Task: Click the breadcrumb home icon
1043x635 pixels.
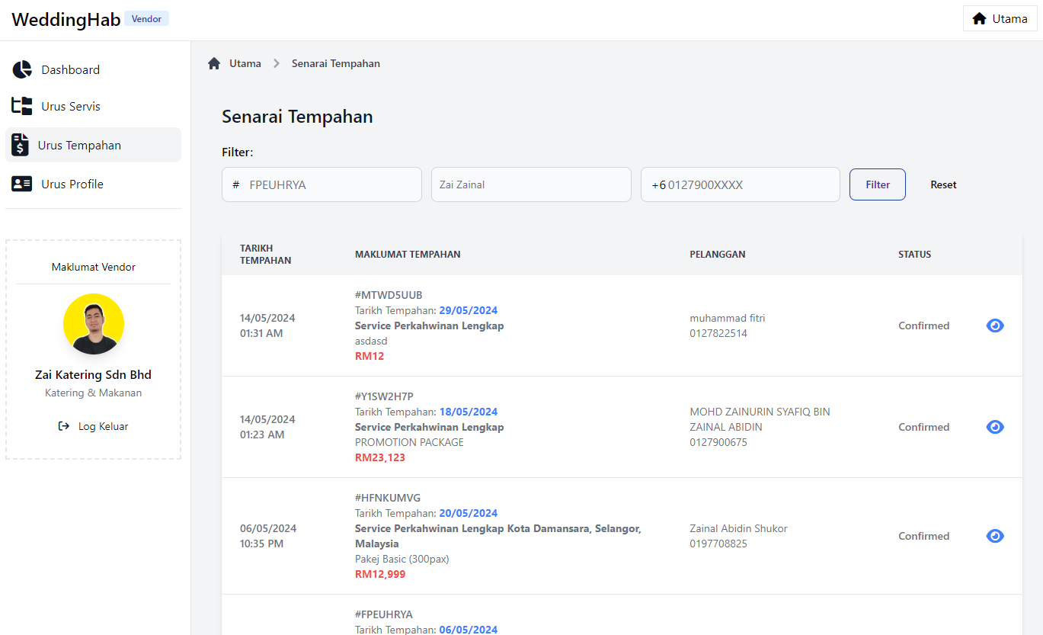Action: point(214,63)
